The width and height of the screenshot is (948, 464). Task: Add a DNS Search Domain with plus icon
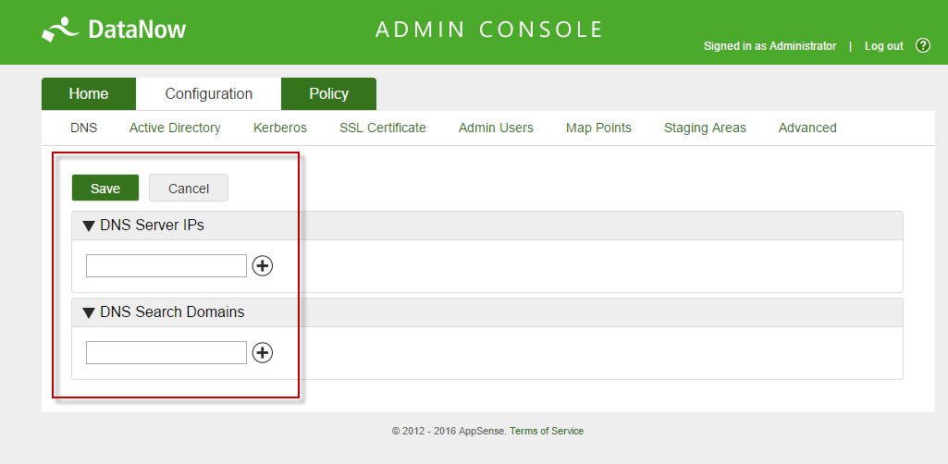point(263,353)
